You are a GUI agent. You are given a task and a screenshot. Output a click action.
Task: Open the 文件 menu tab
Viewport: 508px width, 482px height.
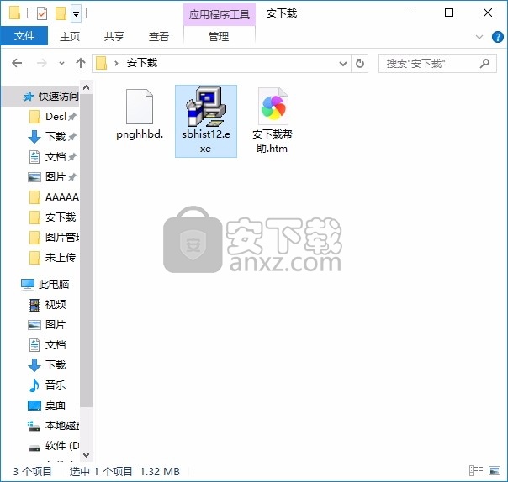click(x=24, y=35)
